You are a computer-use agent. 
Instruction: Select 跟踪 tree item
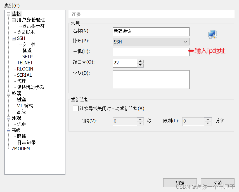21,136
